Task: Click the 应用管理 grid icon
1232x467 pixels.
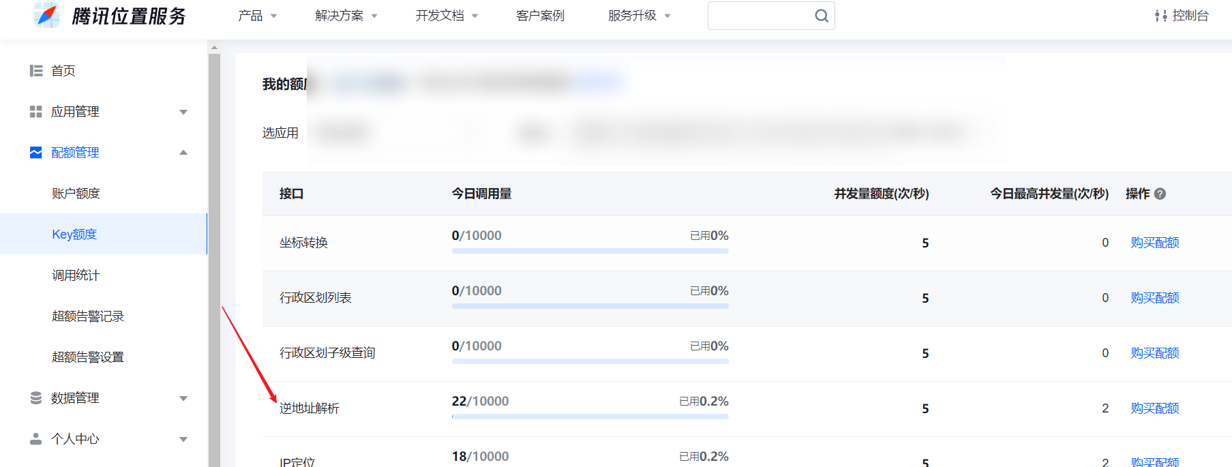Action: tap(36, 112)
